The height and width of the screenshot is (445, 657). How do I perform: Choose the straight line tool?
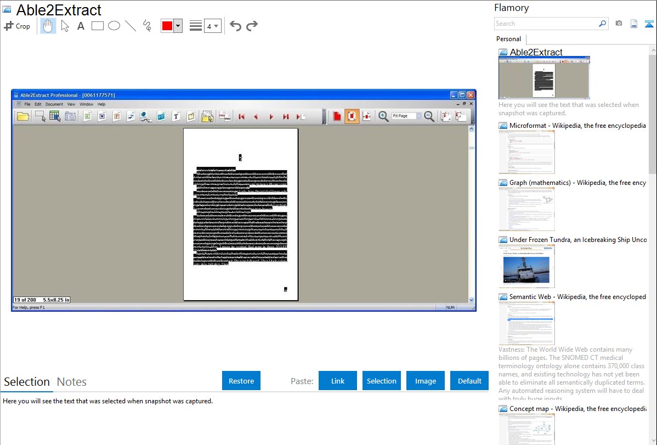coord(131,26)
